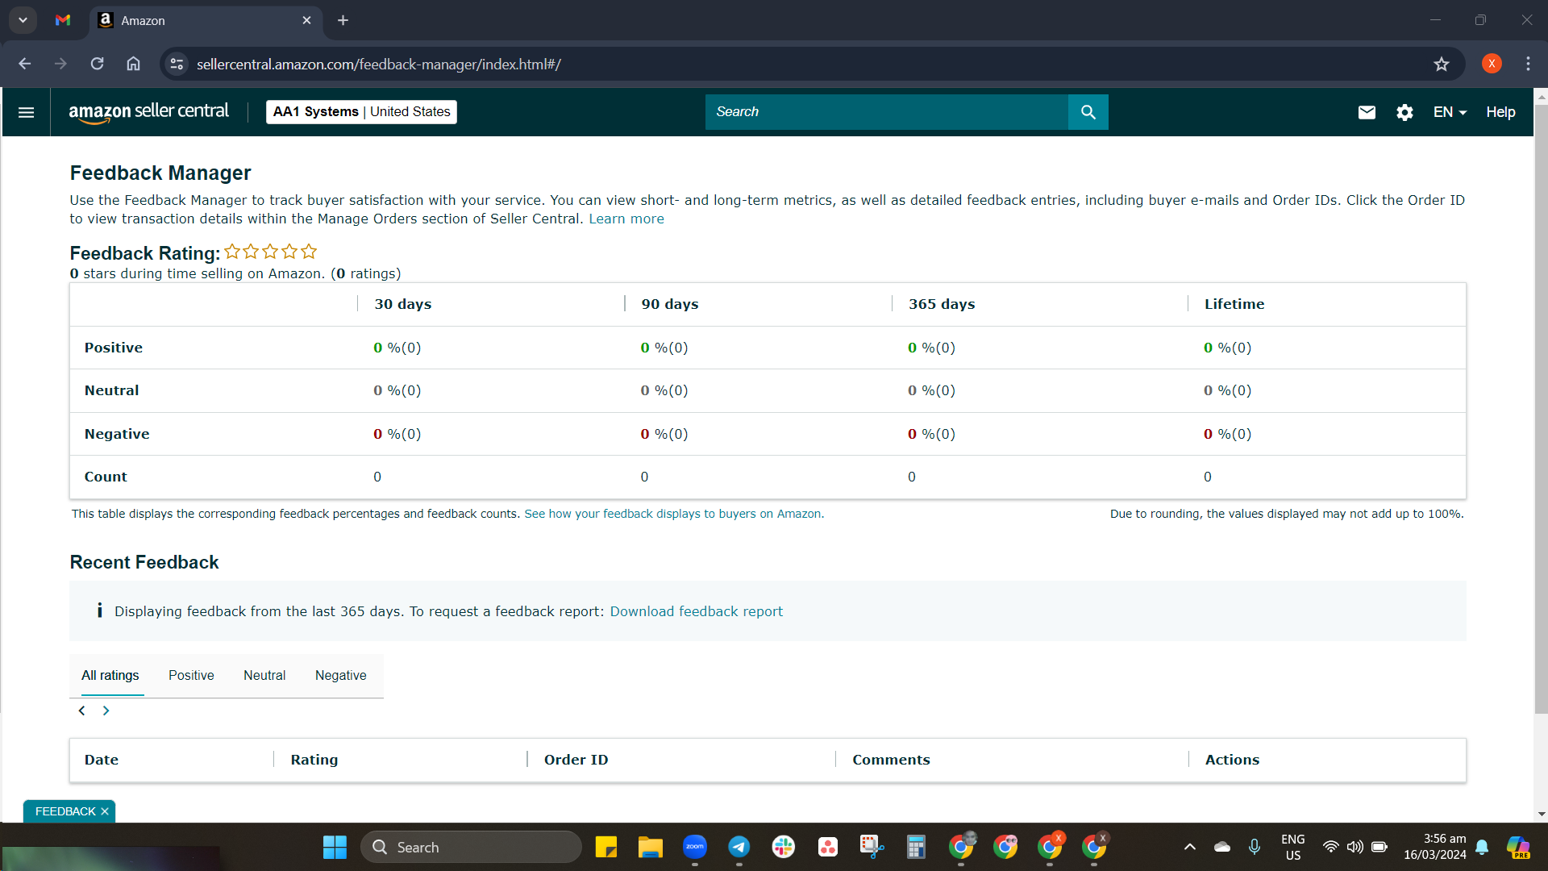1548x871 pixels.
Task: Click the Comments column header
Action: pos(891,760)
